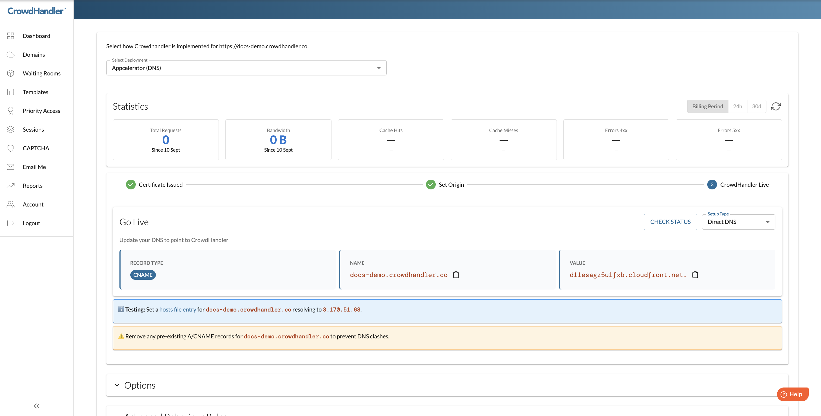Open Priority Access page
Screen dimensions: 821x416
click(x=36, y=111)
